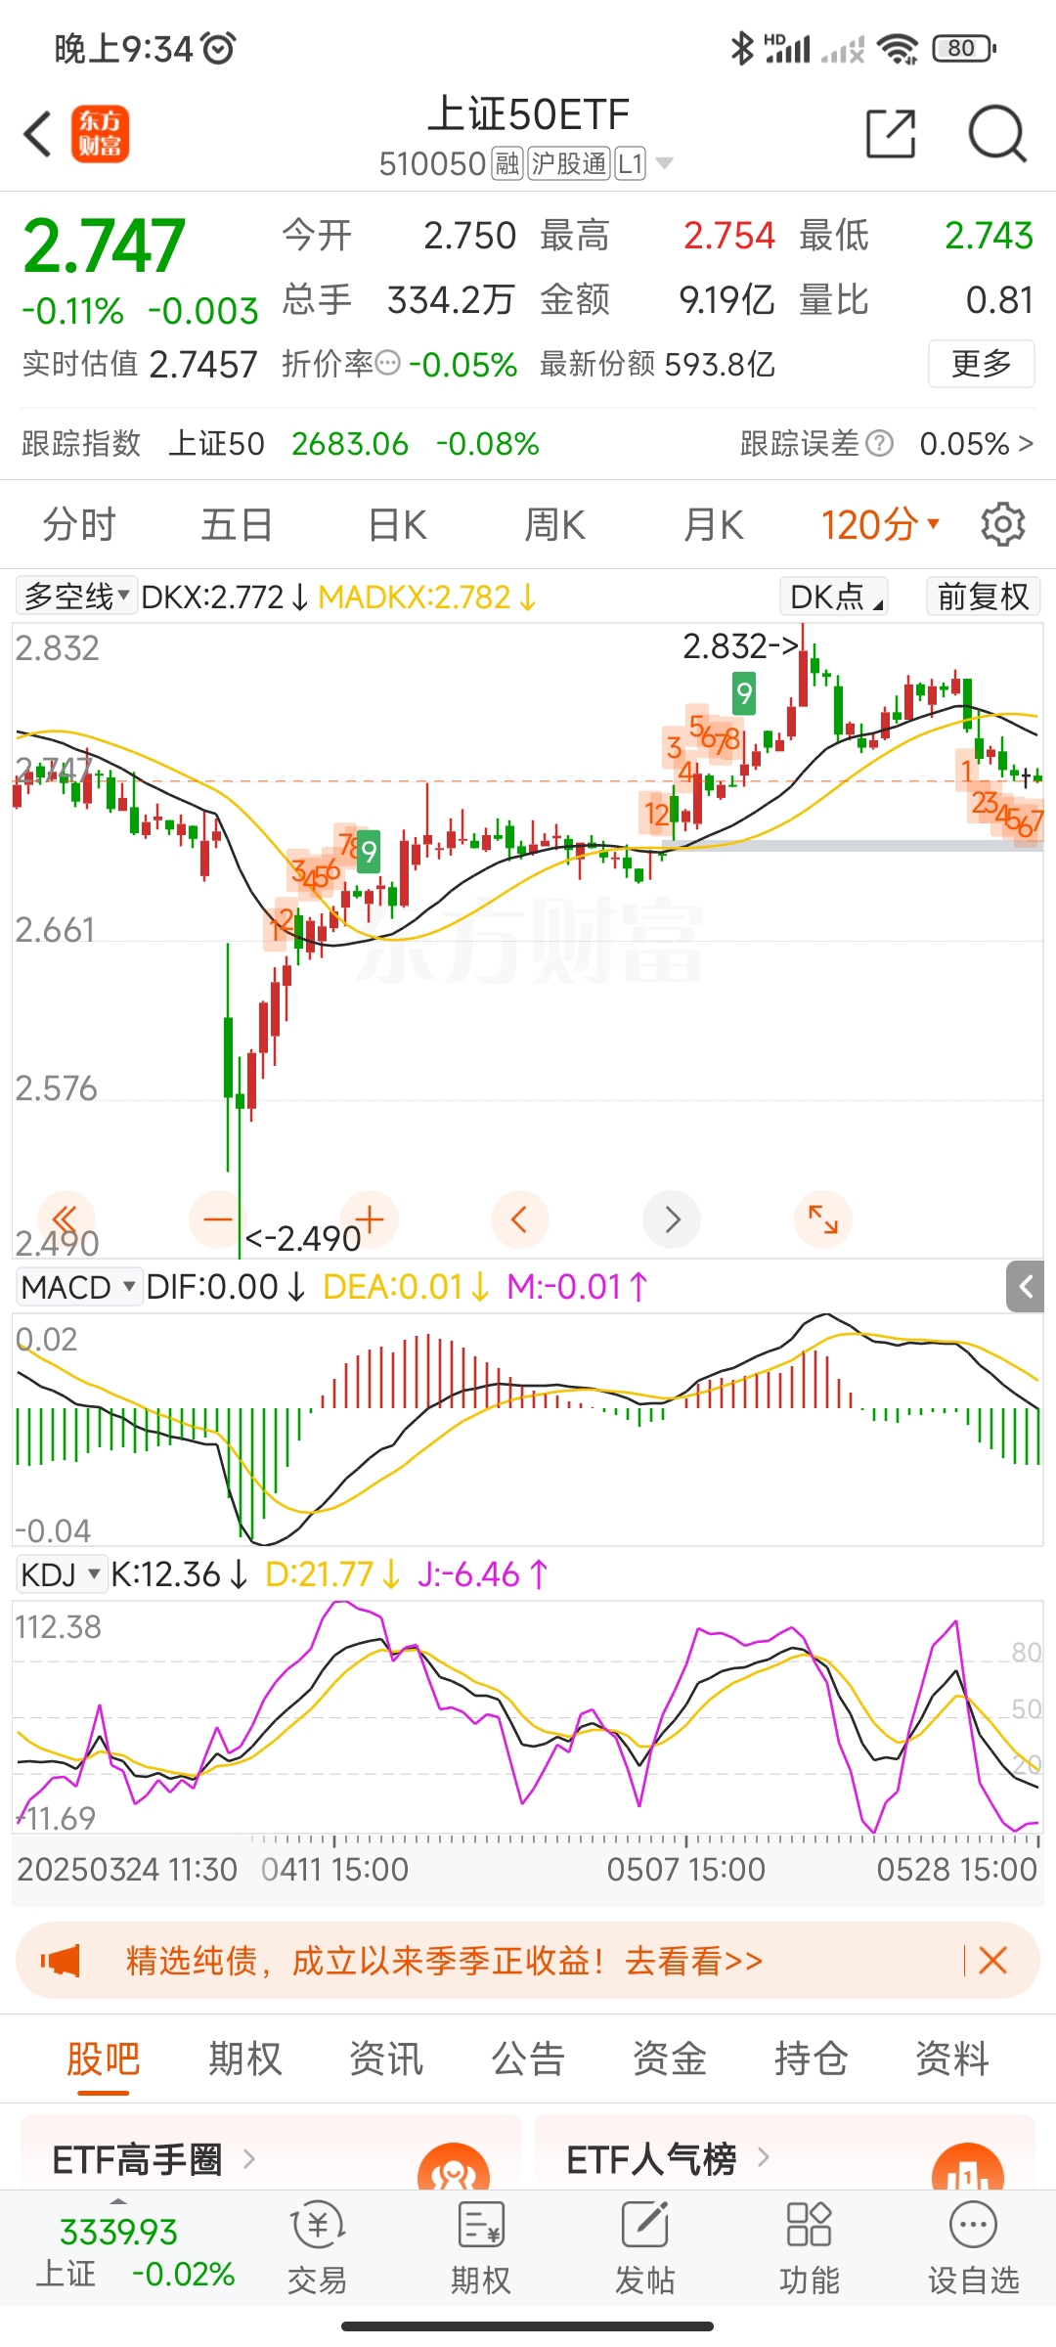Viewport: 1056px width, 2347px height.
Task: Tap the 折价率 info icon
Action: [388, 364]
